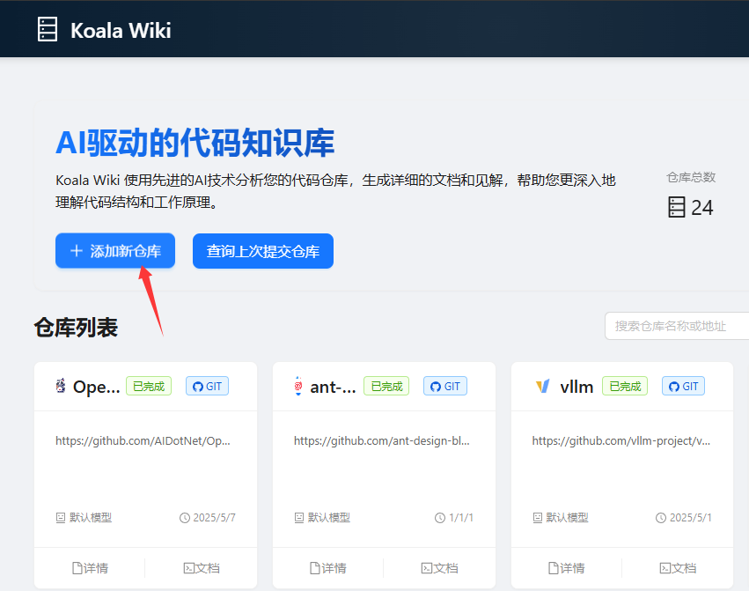Click the GIT tag on Ope... card
The width and height of the screenshot is (749, 591).
click(208, 386)
